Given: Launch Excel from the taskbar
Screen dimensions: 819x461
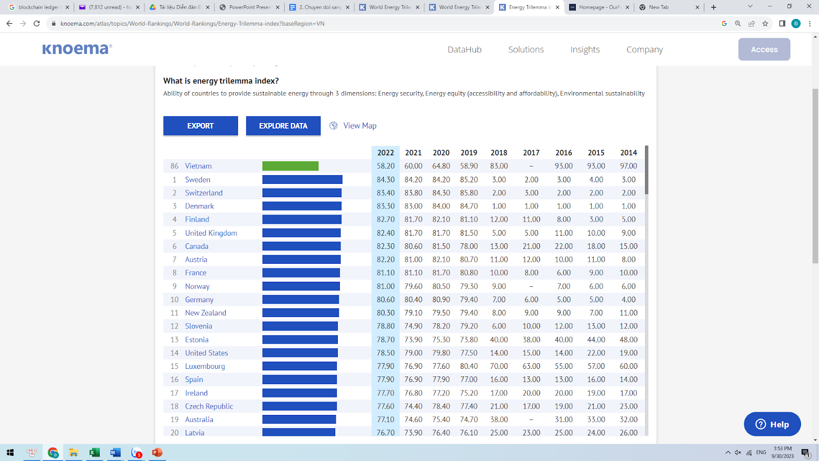Looking at the screenshot, I should pyautogui.click(x=95, y=452).
